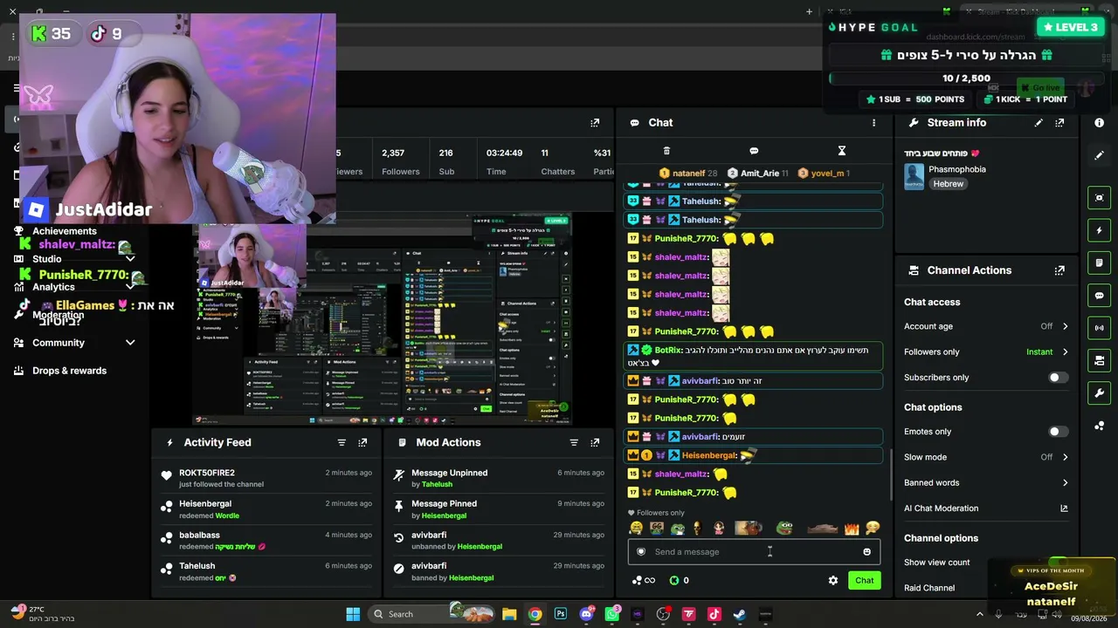Screen dimensions: 1118x628
Task: Toggle the Chat bubble icon in right sidebar
Action: [x=1099, y=296]
